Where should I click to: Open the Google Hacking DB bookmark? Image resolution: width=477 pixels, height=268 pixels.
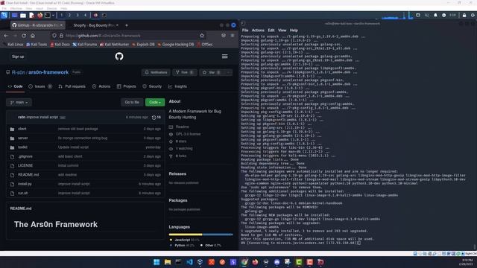tap(176, 45)
